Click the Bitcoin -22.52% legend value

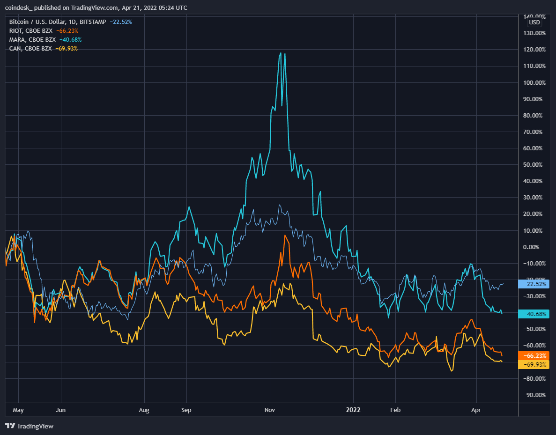120,22
